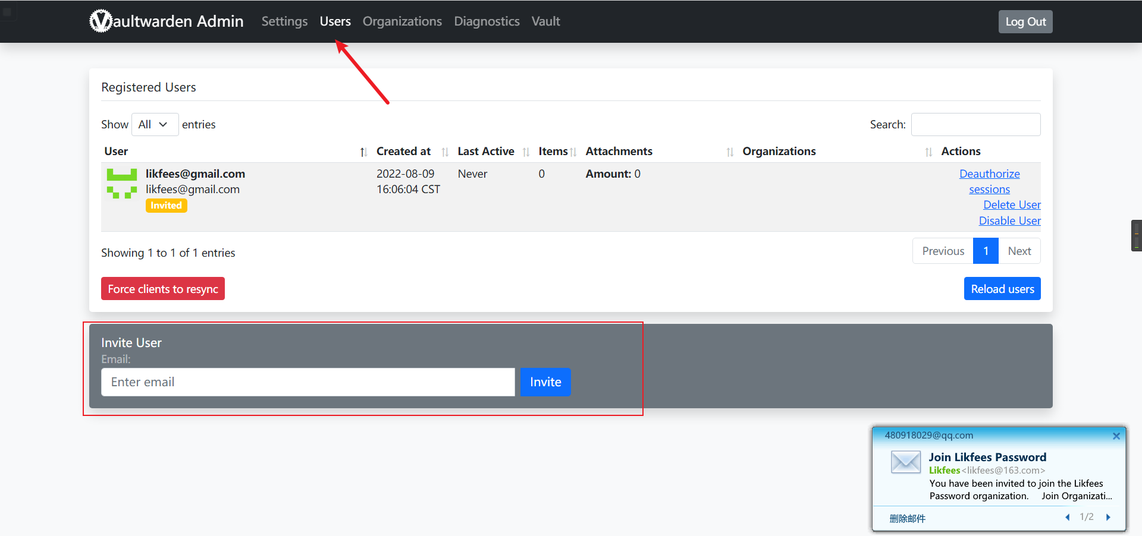Open the Settings page
Viewport: 1142px width, 536px height.
coord(284,21)
